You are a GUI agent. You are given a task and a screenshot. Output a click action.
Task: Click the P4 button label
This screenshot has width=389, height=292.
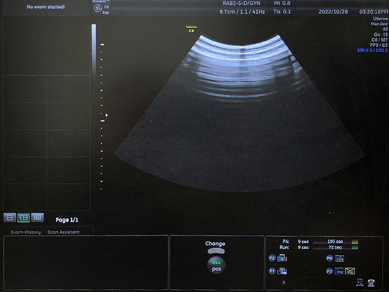(329, 258)
